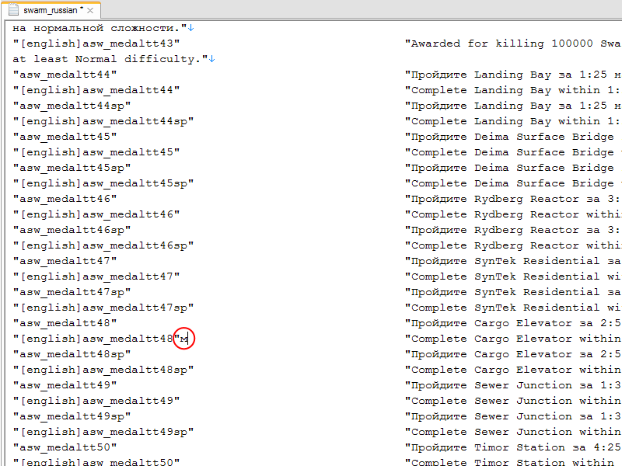Click the key "[english]asw_medaltt47sp"
This screenshot has height=466, width=622.
pos(103,308)
